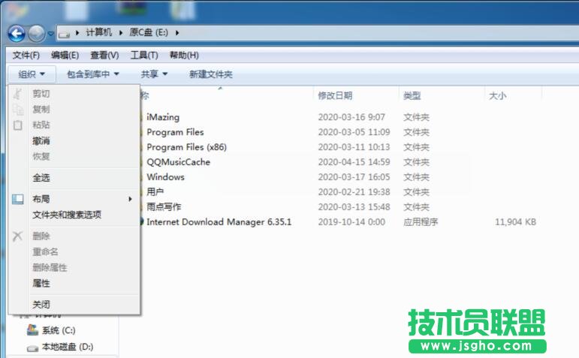
Task: Click the 11,904 KB size cell
Action: pos(515,222)
